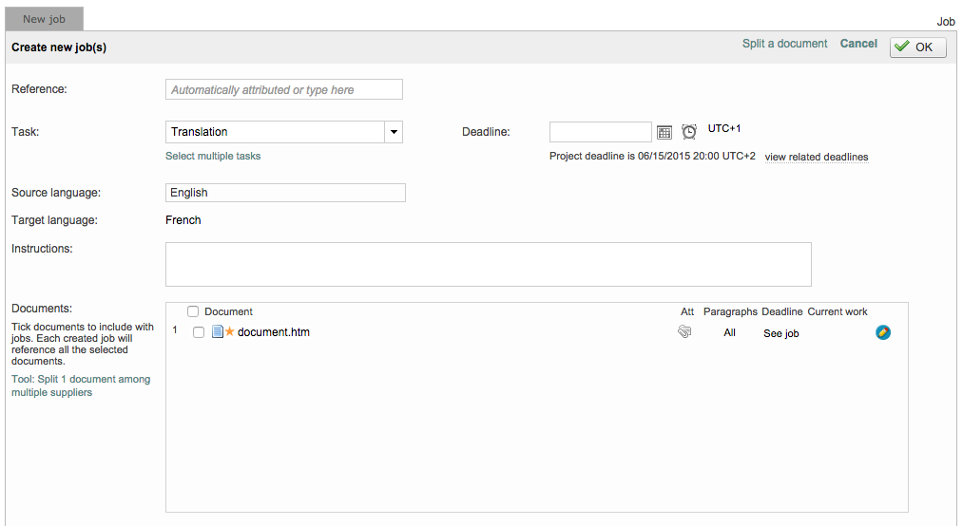Screen dimensions: 963x526
Task: Click the Cancel link
Action: tap(858, 44)
